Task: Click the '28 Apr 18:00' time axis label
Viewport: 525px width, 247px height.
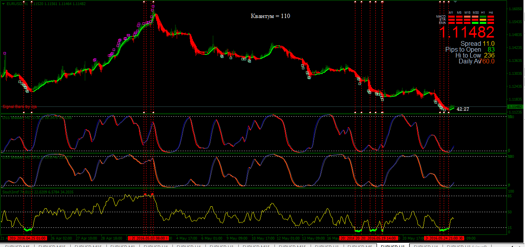Action: (x=112, y=238)
